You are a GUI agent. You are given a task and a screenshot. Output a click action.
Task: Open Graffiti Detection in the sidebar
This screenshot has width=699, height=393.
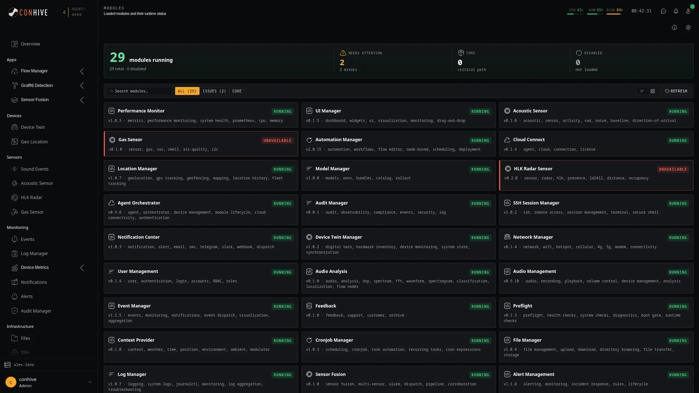pos(37,86)
